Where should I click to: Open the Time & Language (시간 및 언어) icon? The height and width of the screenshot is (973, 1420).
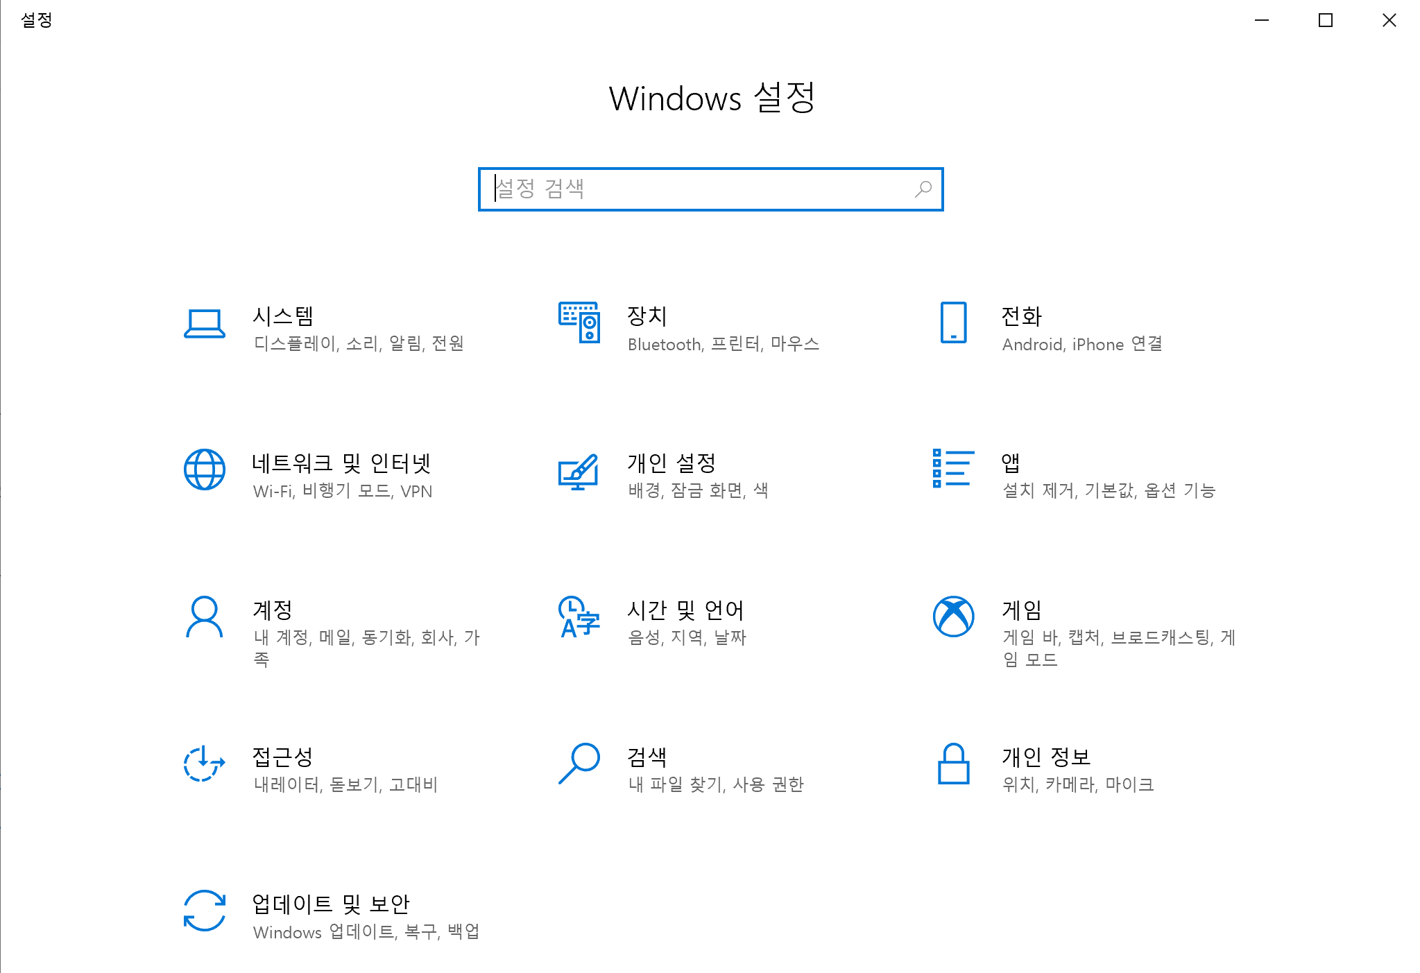[x=579, y=617]
